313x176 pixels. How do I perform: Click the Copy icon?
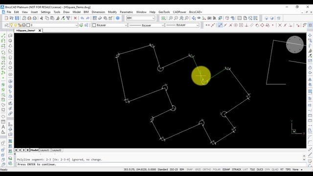pyautogui.click(x=47, y=18)
